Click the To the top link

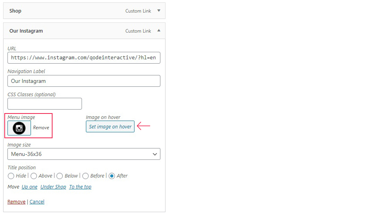point(80,187)
